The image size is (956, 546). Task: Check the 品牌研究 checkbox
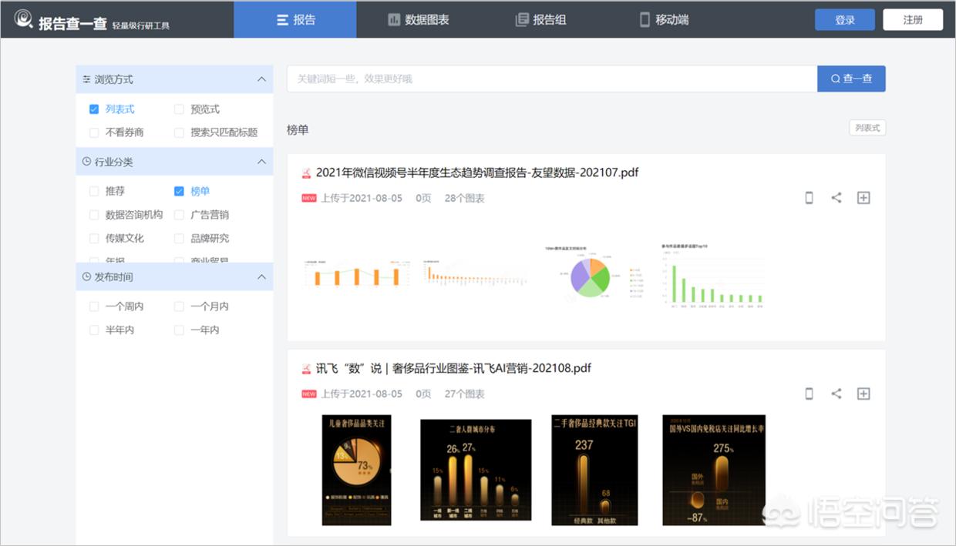[179, 239]
